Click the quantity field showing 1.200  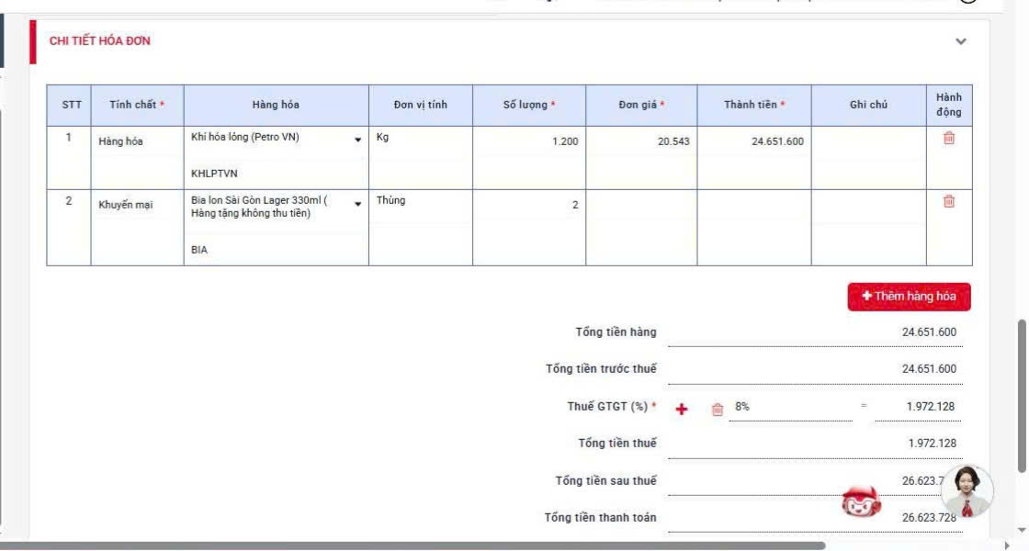(x=529, y=141)
